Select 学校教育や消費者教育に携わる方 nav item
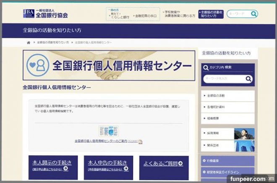 click(179, 13)
